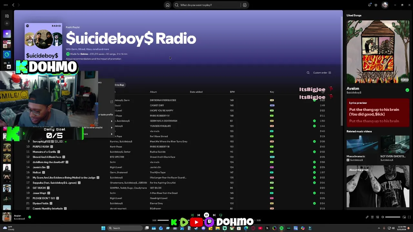Open Monochromatic music video thumbnail

click(x=362, y=145)
